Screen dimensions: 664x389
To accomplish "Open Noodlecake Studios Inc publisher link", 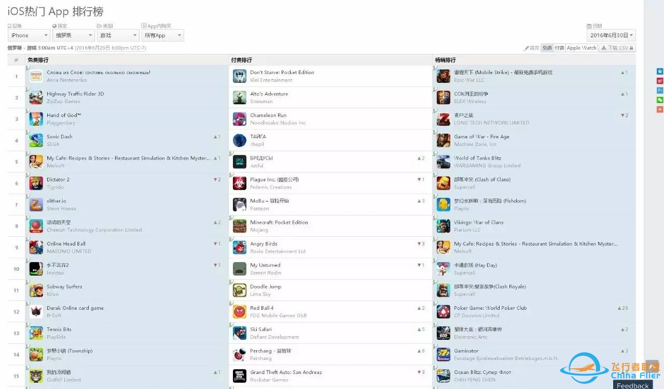I will [x=278, y=123].
